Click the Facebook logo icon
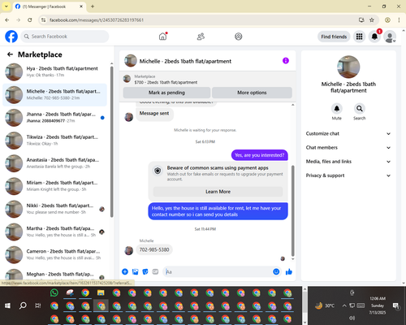406x325 pixels. tap(11, 37)
